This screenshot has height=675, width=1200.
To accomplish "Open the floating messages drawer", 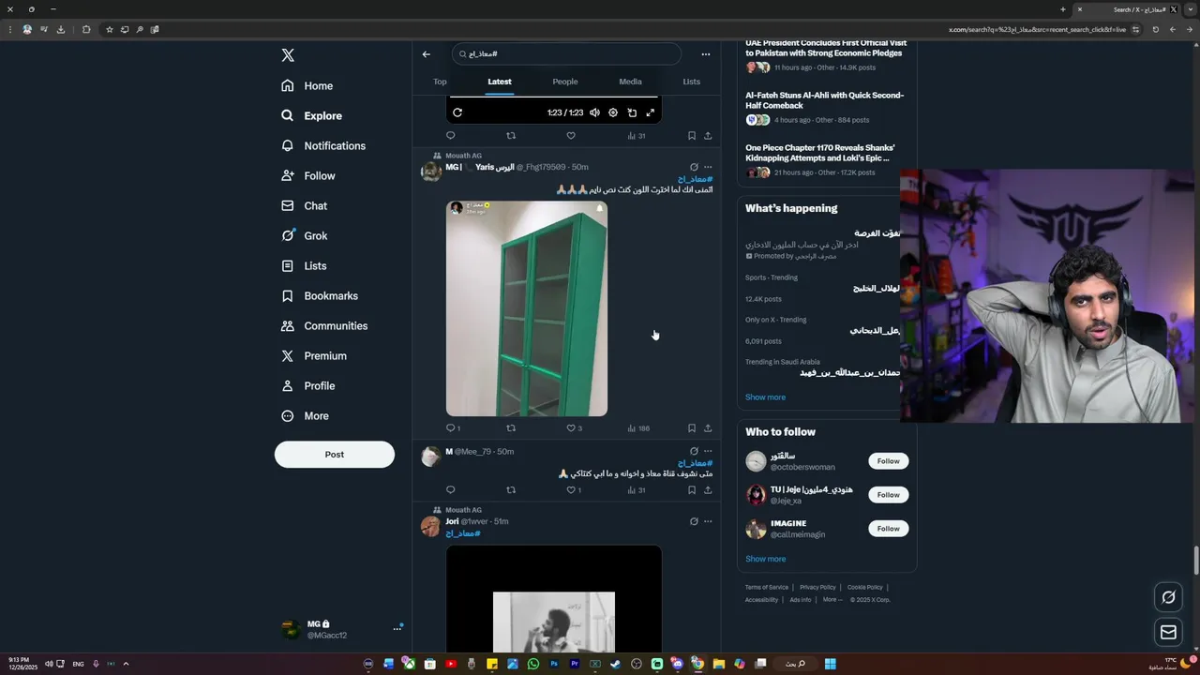I will 1168,633.
